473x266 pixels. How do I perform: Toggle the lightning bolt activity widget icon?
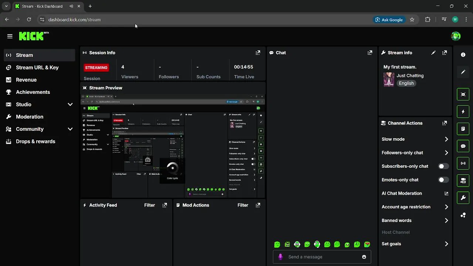click(x=463, y=112)
